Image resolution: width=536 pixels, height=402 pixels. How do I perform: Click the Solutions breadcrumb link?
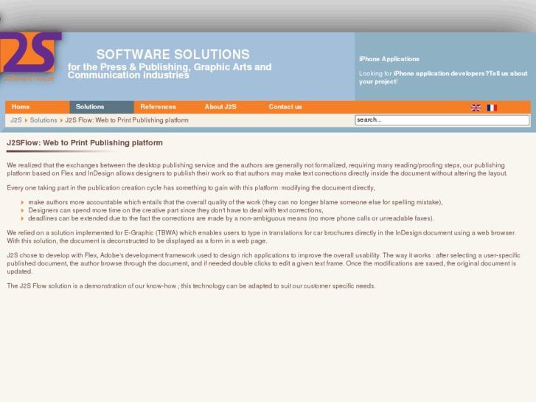click(x=43, y=120)
